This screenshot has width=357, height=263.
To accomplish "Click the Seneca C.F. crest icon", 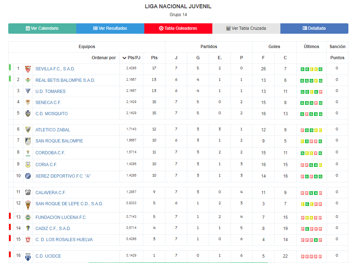I will pyautogui.click(x=28, y=102).
